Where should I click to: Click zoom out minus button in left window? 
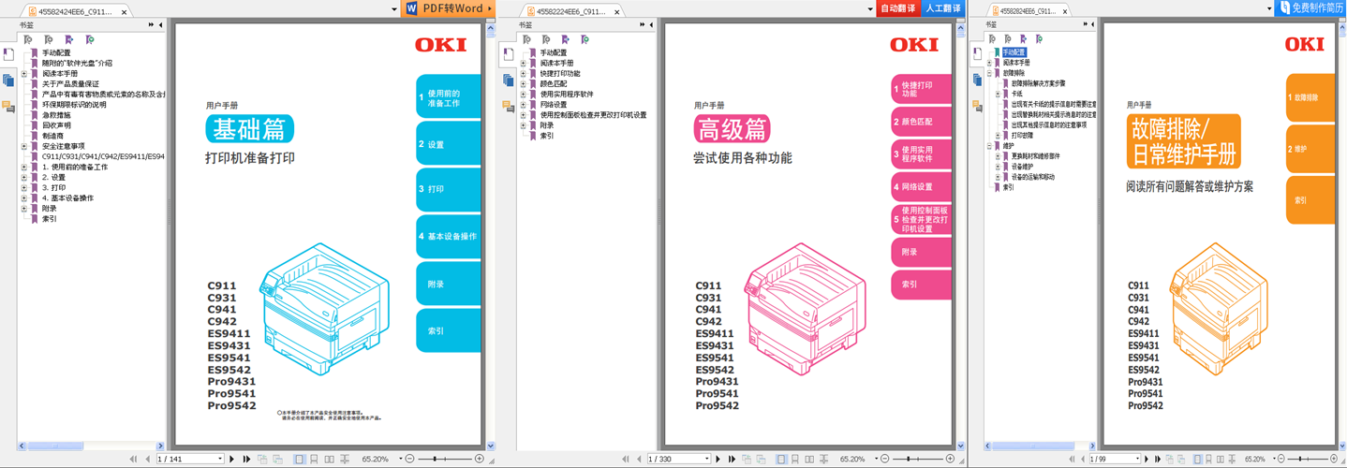409,459
